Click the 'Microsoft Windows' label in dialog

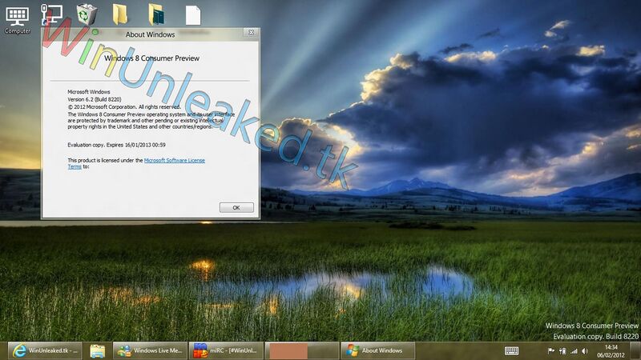coord(89,92)
